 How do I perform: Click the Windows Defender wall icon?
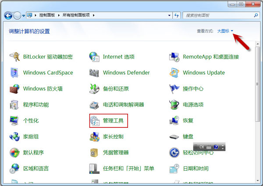pyautogui.click(x=94, y=73)
